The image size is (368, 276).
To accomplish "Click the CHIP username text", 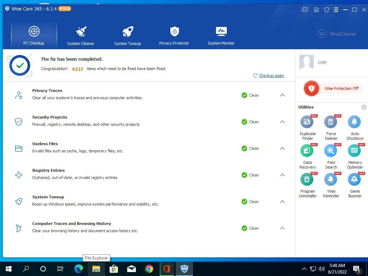I will coord(322,63).
